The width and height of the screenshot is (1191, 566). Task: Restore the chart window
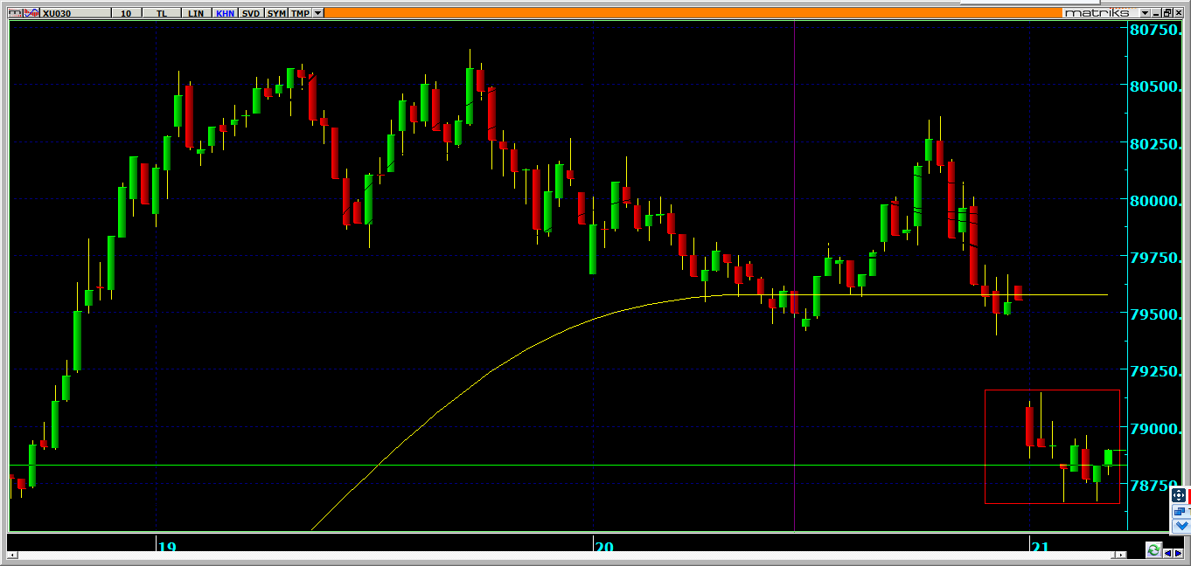tap(1167, 13)
